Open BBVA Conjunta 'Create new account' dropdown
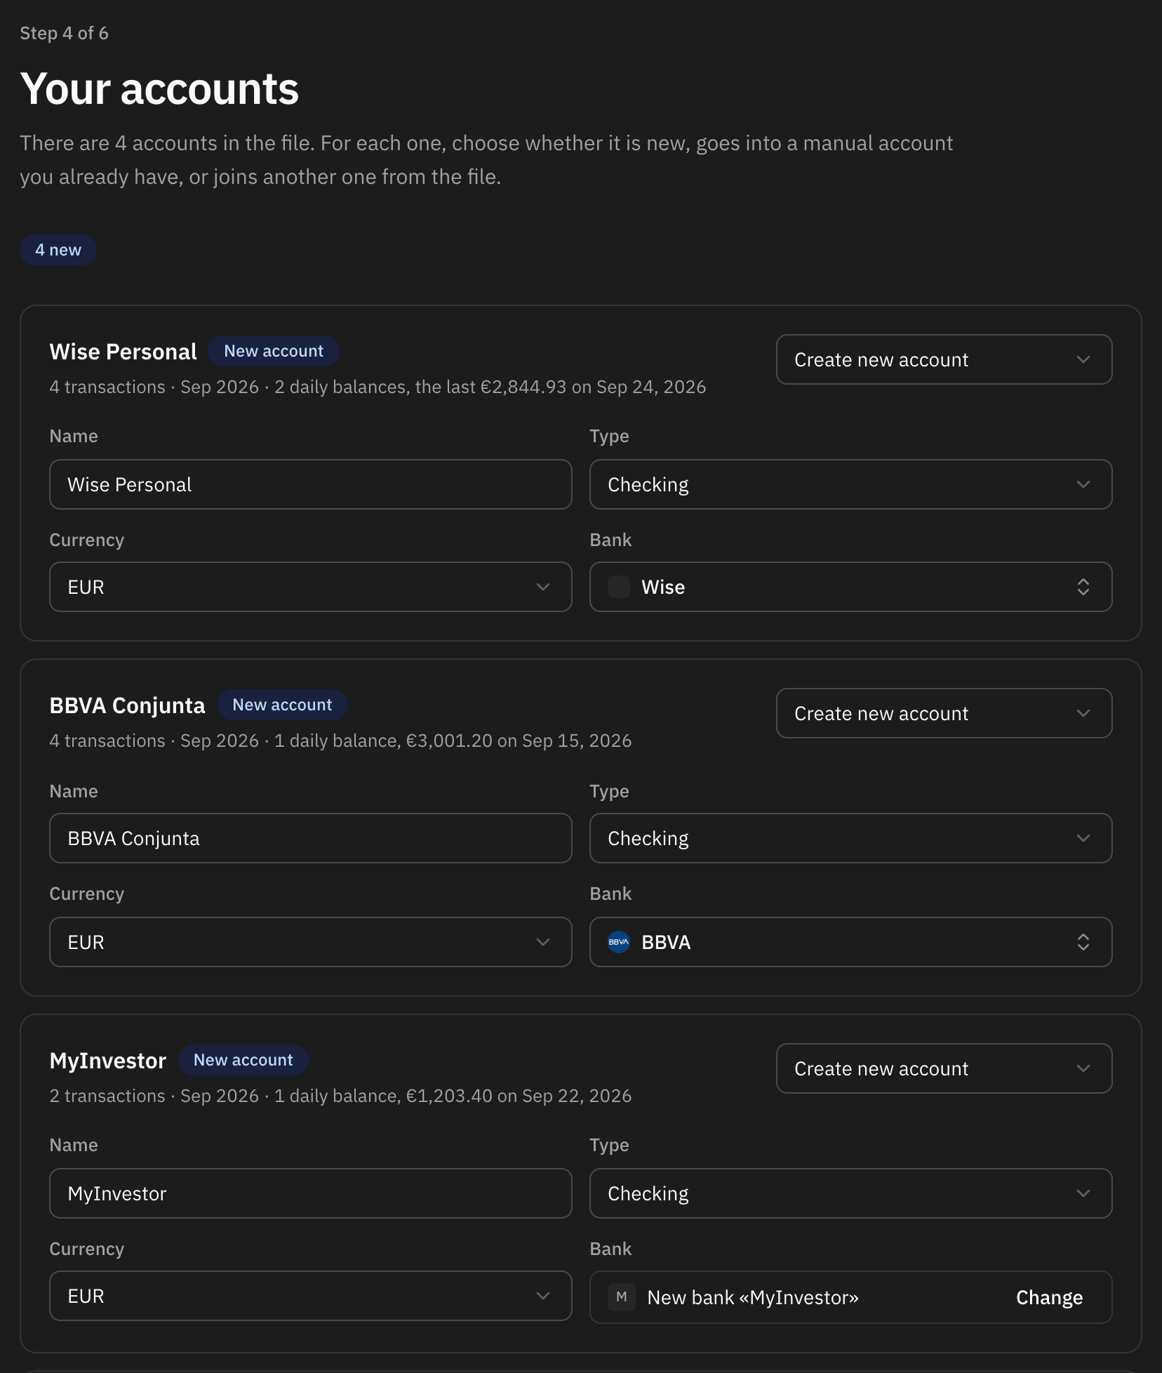Screen dimensions: 1162x1373 944,713
